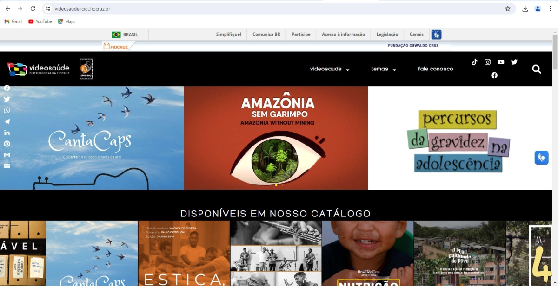This screenshot has width=558, height=286.
Task: Share on Facebook from the side bar
Action: (x=7, y=88)
